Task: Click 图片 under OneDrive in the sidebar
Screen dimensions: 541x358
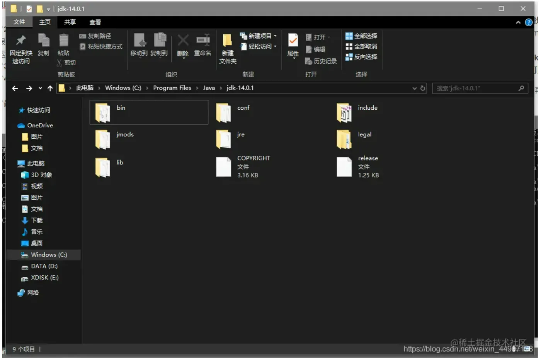Action: tap(32, 137)
